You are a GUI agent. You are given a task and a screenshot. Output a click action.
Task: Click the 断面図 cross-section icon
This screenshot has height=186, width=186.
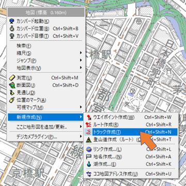click(x=12, y=85)
